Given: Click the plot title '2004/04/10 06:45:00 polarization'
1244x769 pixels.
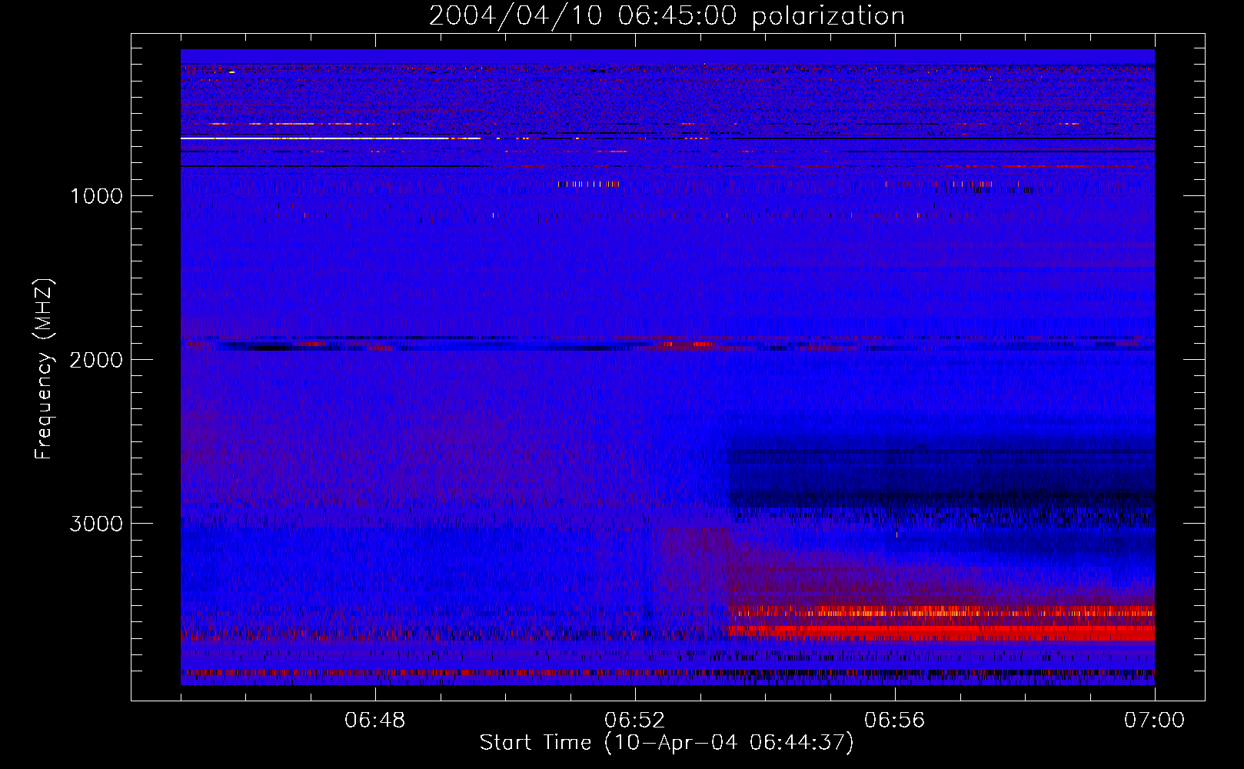Looking at the screenshot, I should (x=667, y=15).
